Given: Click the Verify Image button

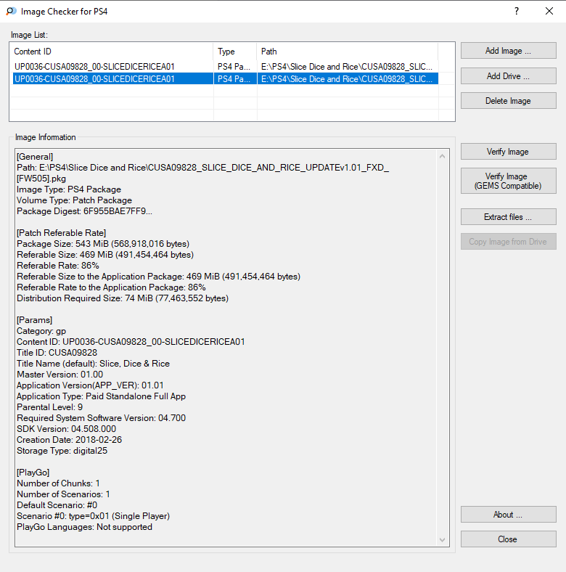Looking at the screenshot, I should (509, 152).
